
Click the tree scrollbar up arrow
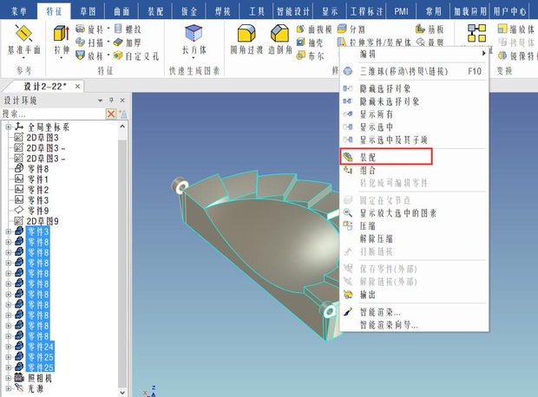[122, 127]
